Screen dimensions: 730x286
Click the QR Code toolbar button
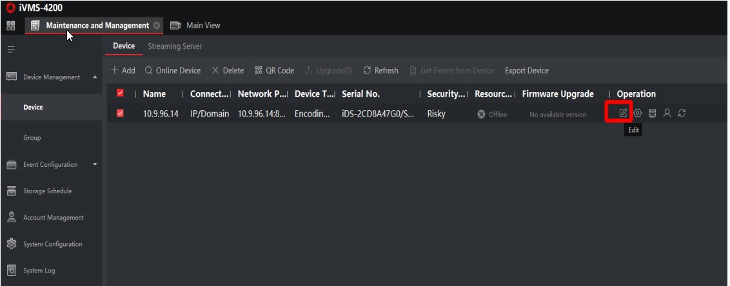coord(275,70)
